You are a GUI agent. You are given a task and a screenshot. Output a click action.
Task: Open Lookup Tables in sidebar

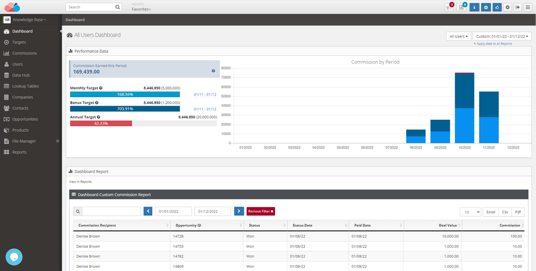click(26, 86)
